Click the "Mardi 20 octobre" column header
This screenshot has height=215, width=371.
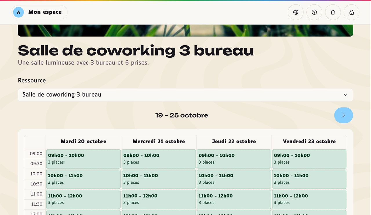83,142
